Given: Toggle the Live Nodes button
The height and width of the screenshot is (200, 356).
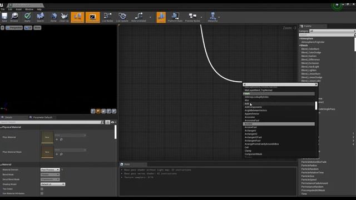Looking at the screenshot, I should [x=107, y=17].
